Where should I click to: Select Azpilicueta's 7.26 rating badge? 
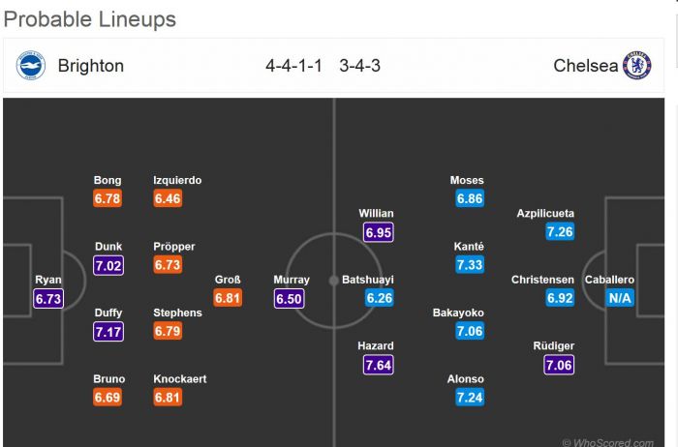pos(560,231)
